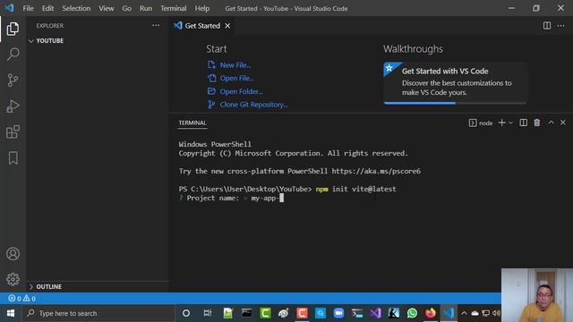Open the Manage gear settings icon

coord(13,279)
